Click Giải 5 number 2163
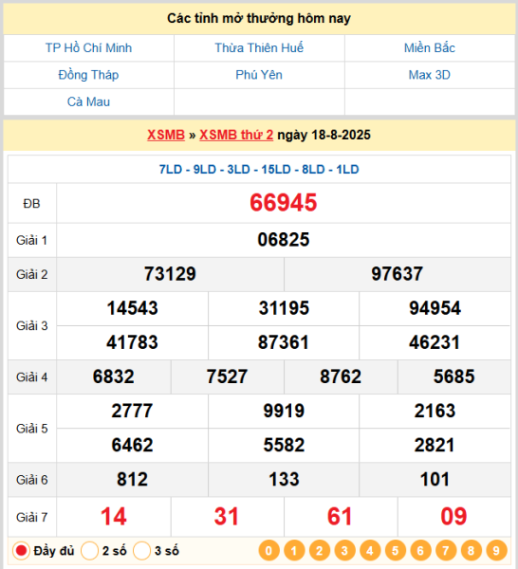This screenshot has height=569, width=518. (435, 411)
